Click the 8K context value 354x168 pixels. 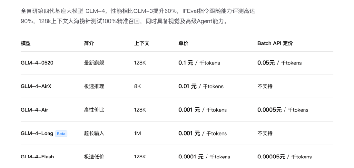pos(137,86)
